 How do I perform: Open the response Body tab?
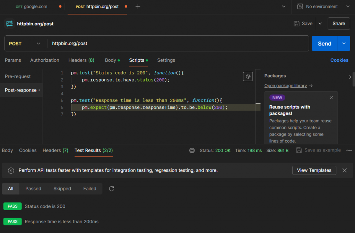(x=7, y=150)
